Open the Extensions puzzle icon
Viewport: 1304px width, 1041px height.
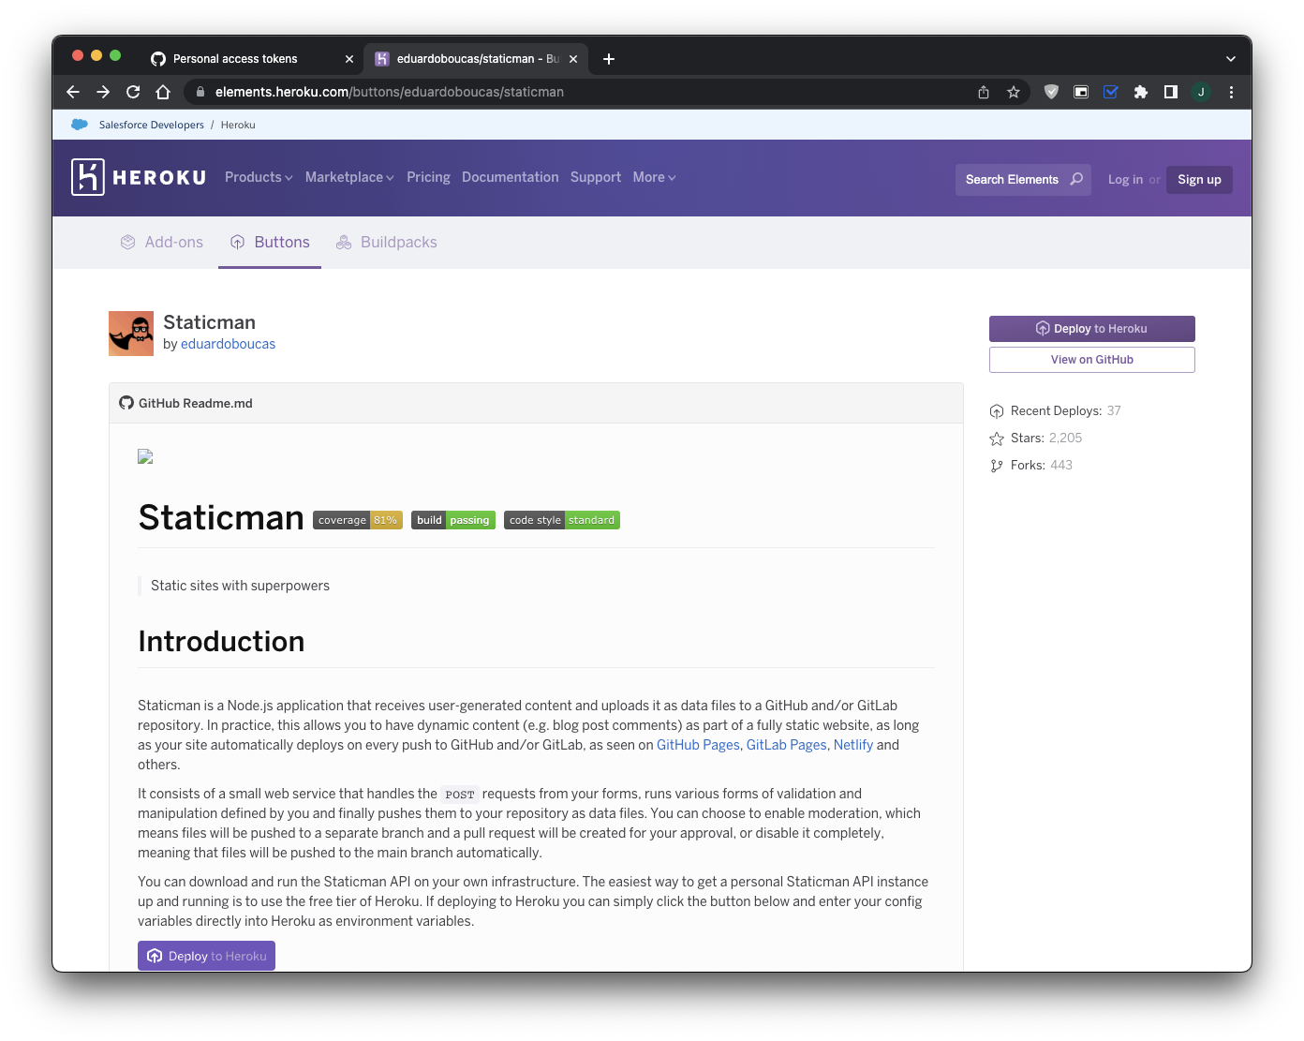point(1141,92)
